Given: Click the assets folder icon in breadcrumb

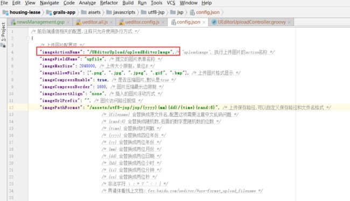Looking at the screenshot, I should coord(83,12).
